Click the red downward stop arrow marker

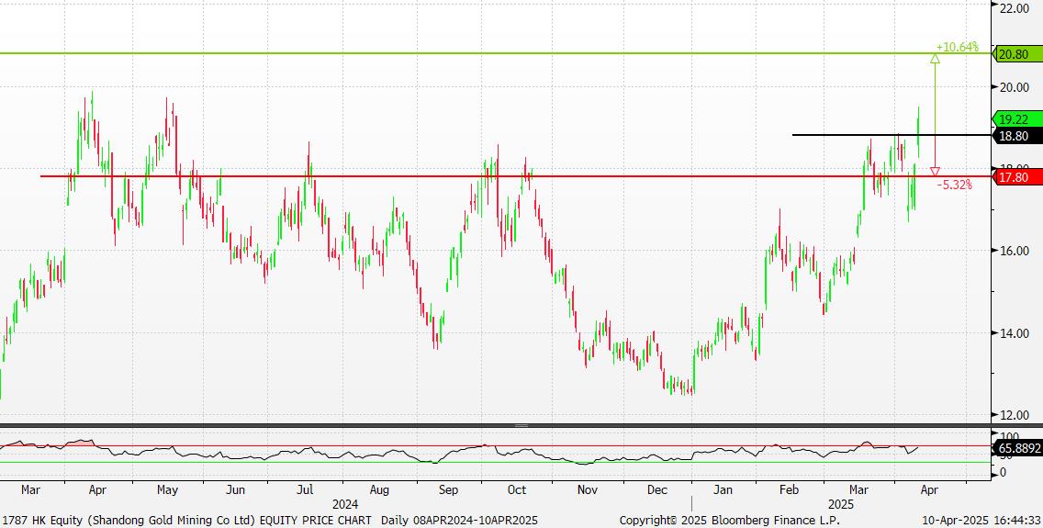click(935, 172)
